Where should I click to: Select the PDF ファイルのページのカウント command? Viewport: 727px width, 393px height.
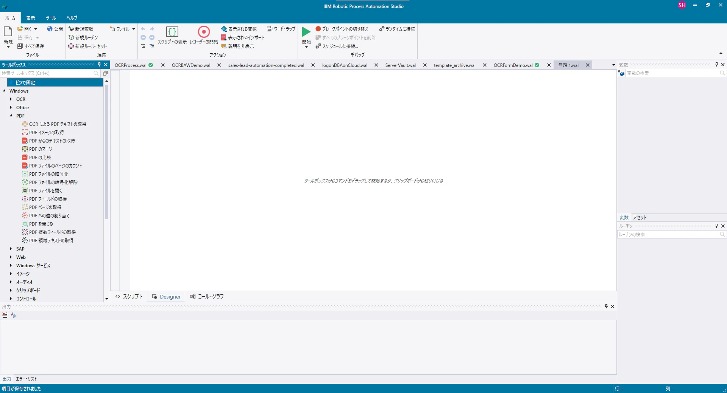tap(52, 166)
